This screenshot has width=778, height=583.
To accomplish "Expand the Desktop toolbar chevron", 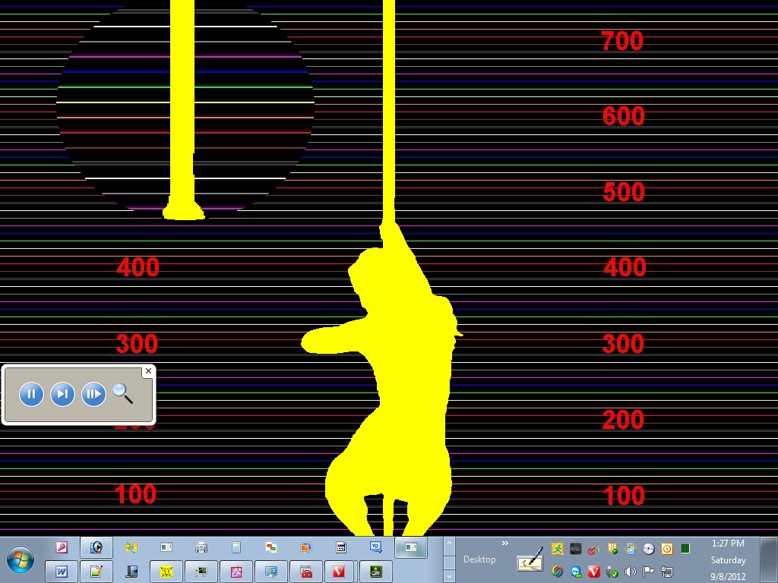I will click(505, 543).
